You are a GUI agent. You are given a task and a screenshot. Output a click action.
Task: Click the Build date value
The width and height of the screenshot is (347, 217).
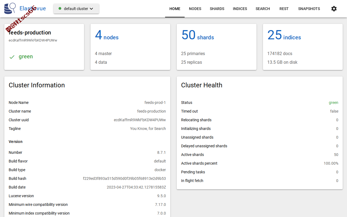pyautogui.click(x=136, y=187)
